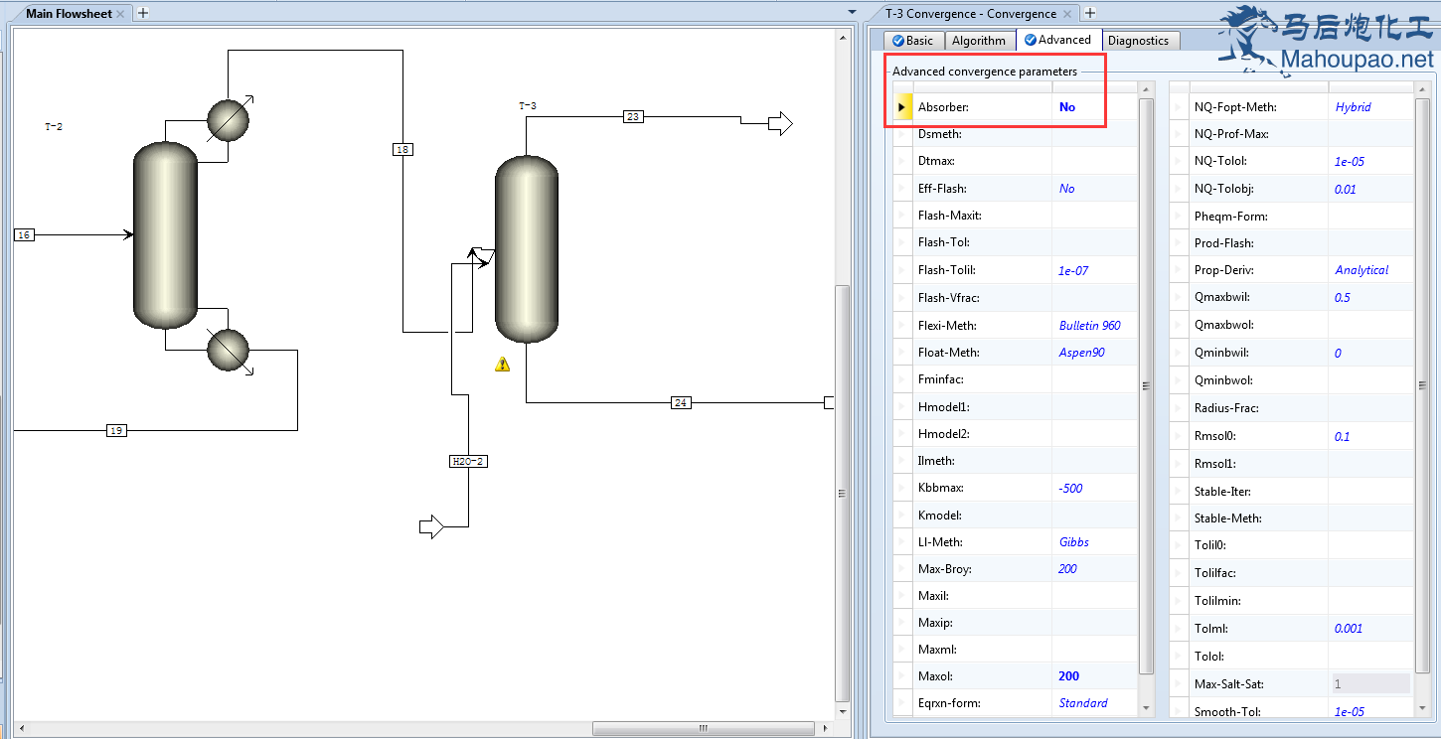Click the flowsheet vertical scrollbar thumb
The height and width of the screenshot is (739, 1441).
coord(843,494)
